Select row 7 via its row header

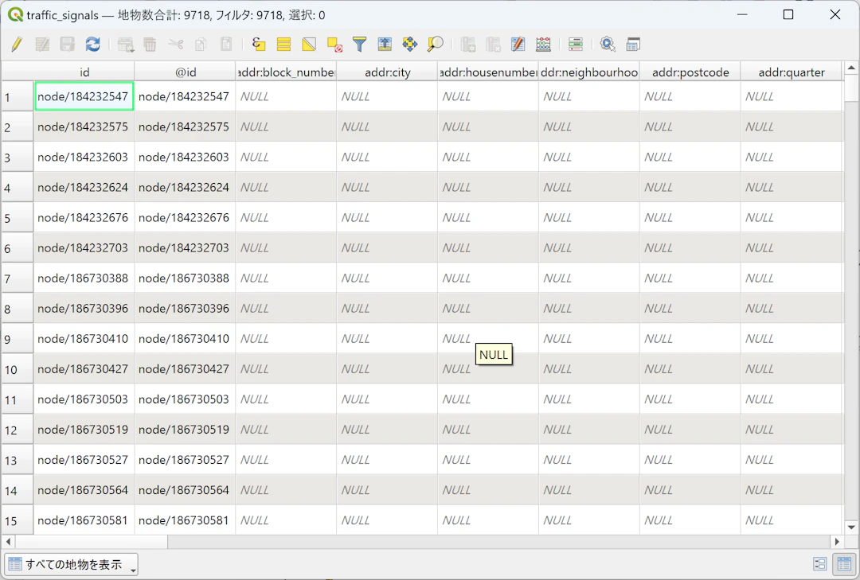pos(17,278)
